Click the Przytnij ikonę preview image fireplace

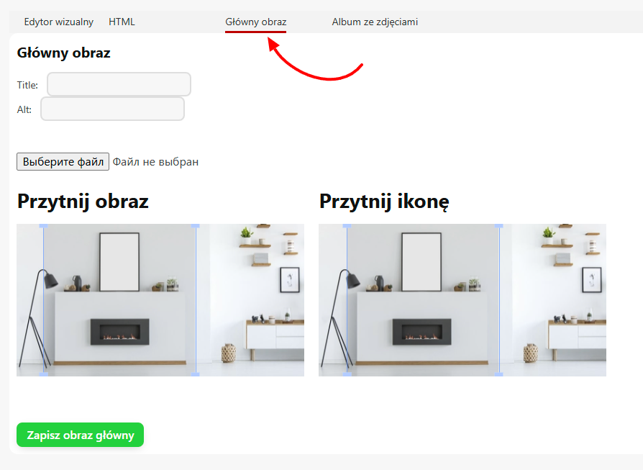(x=421, y=332)
